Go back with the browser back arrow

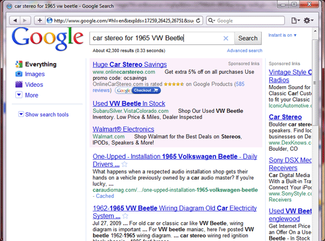pos(15,20)
